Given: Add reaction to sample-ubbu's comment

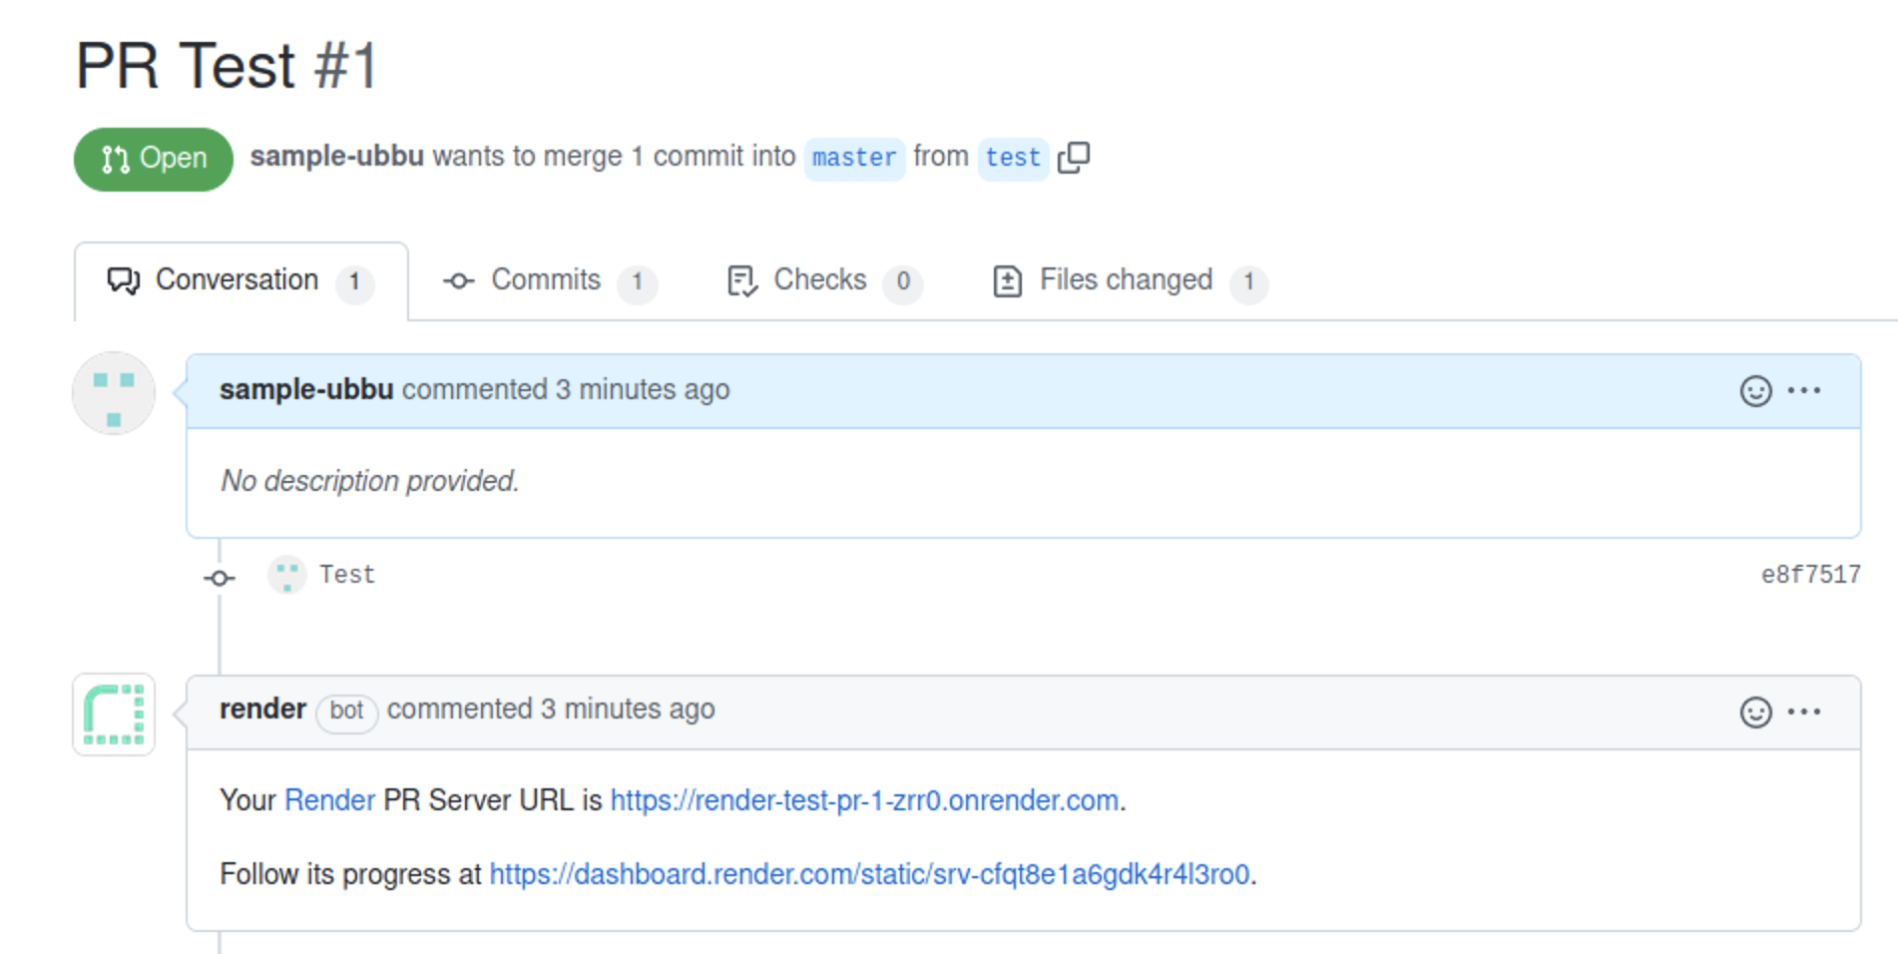Looking at the screenshot, I should tap(1755, 390).
